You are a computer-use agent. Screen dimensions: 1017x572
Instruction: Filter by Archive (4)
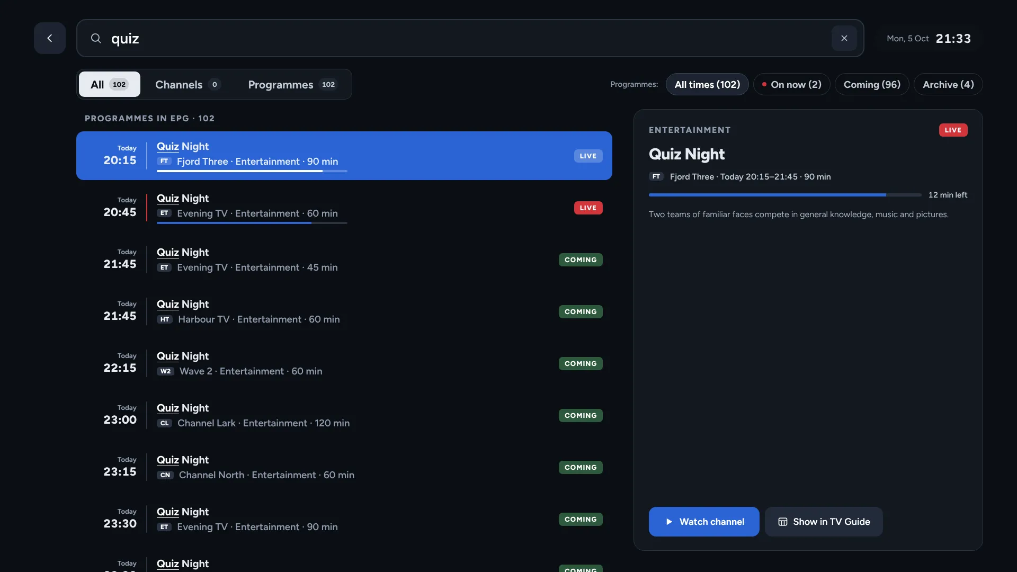[x=948, y=84]
